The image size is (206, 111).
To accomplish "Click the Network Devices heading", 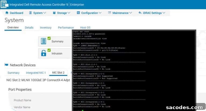I will 23,65.
